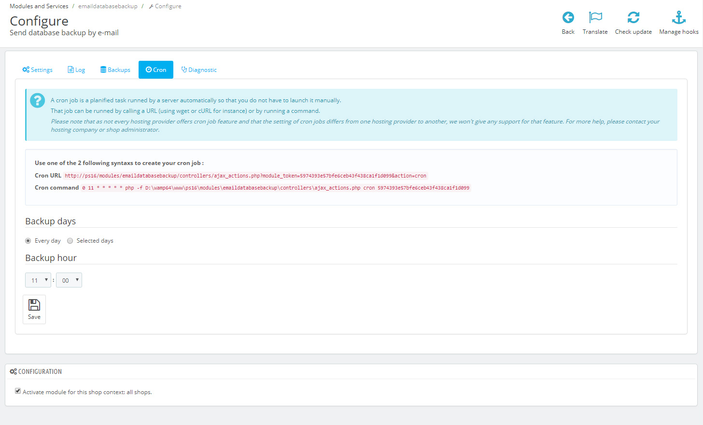Viewport: 703px width, 425px height.
Task: Open the Diagnostic tab
Action: tap(199, 70)
